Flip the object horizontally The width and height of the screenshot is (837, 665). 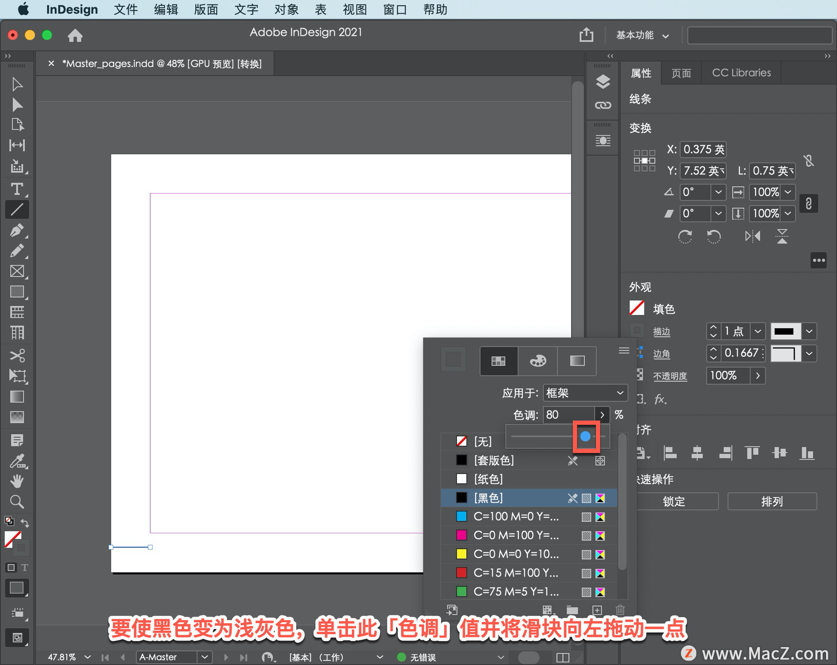coord(753,237)
